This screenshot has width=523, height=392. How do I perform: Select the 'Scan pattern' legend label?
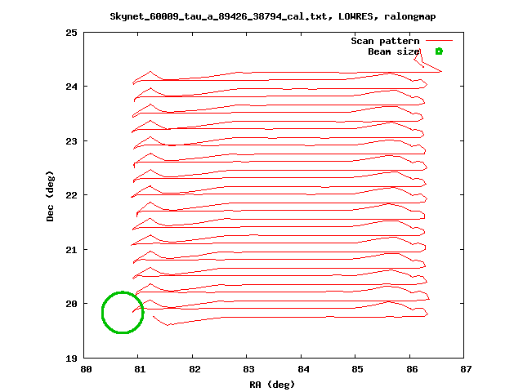[x=385, y=41]
